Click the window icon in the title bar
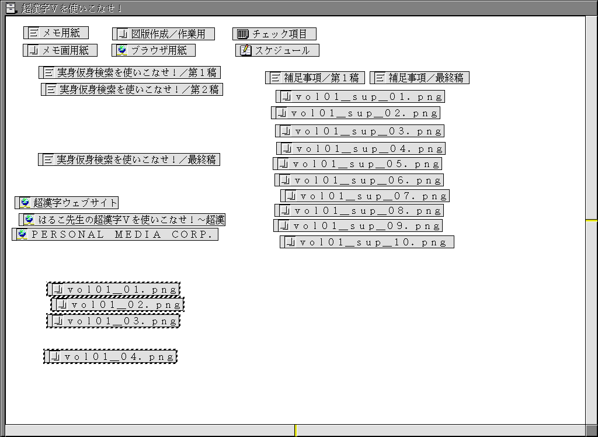This screenshot has height=437, width=598. [9, 8]
